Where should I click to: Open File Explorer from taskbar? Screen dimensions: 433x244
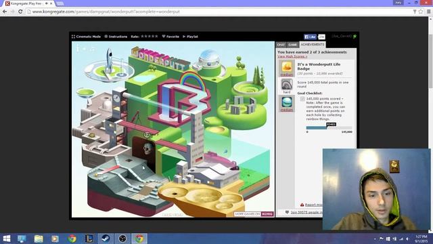(x=39, y=239)
